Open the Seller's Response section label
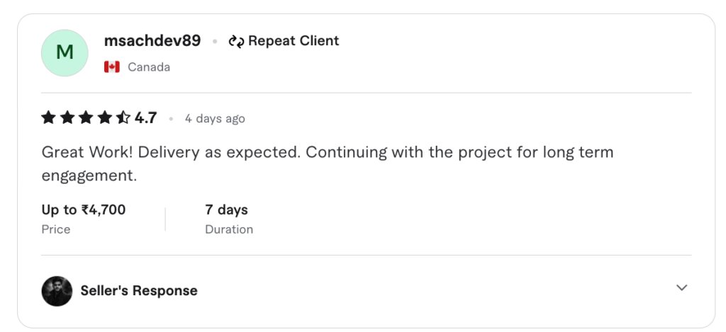This screenshot has width=726, height=332. [x=139, y=291]
